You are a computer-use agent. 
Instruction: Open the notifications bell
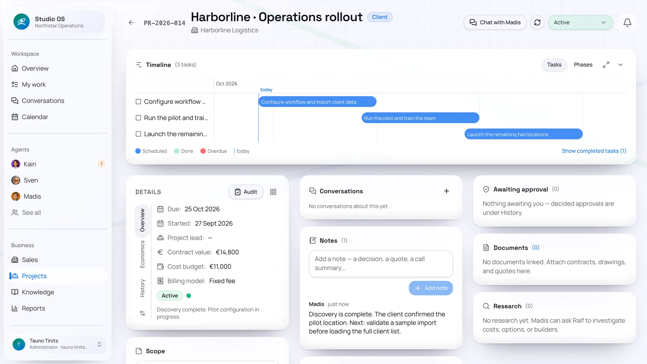[x=627, y=22]
